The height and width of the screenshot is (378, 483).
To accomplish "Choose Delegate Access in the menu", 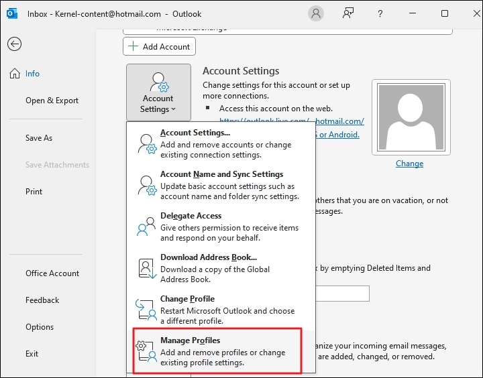I will click(x=221, y=227).
